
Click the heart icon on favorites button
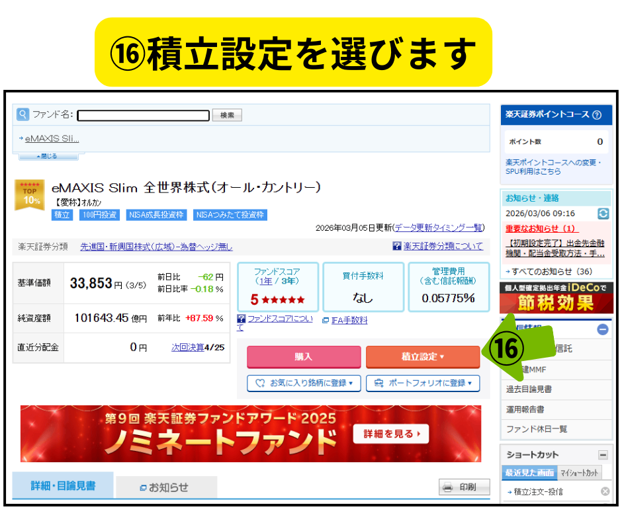coord(260,383)
